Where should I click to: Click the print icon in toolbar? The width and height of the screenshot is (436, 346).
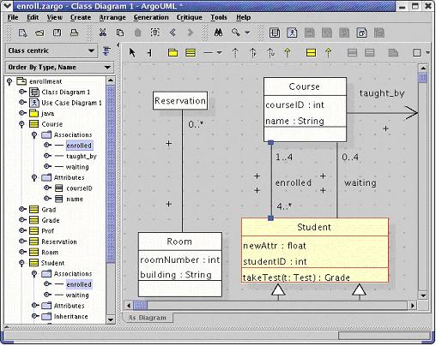click(74, 33)
